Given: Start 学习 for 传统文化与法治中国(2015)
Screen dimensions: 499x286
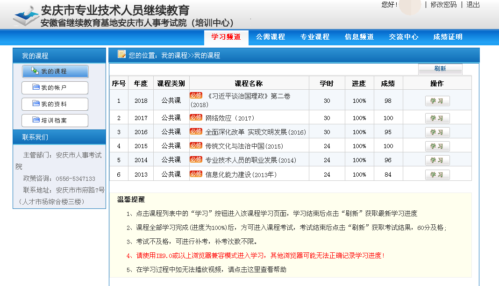Looking at the screenshot, I should [437, 146].
